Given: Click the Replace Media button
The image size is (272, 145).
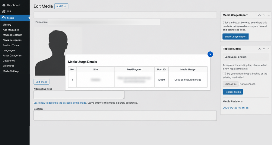Looking at the screenshot, I should click(232, 92).
